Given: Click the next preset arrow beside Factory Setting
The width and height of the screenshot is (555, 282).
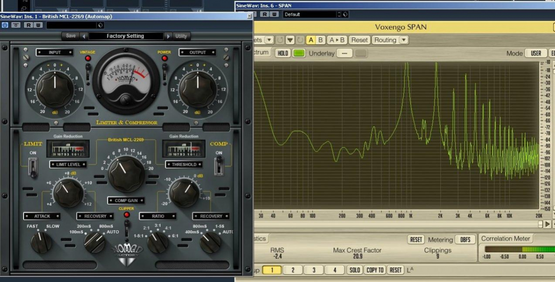Looking at the screenshot, I should (168, 36).
